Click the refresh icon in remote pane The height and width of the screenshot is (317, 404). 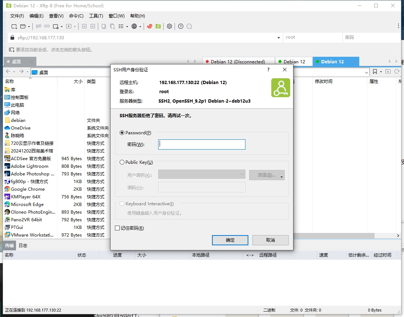tap(397, 72)
